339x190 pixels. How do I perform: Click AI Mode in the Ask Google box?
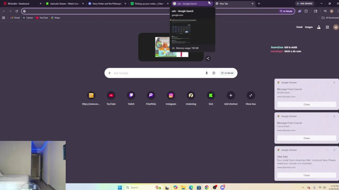coord(227,73)
